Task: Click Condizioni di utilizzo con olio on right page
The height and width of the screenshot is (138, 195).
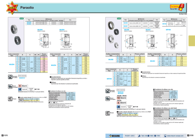Action: point(163,89)
